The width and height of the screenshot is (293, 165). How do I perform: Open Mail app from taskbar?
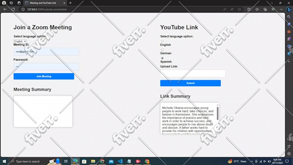111,161
